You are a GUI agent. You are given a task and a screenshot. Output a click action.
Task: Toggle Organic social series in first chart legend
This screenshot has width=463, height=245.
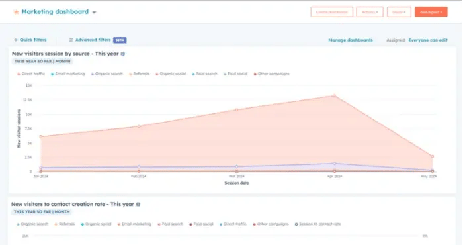pyautogui.click(x=171, y=74)
